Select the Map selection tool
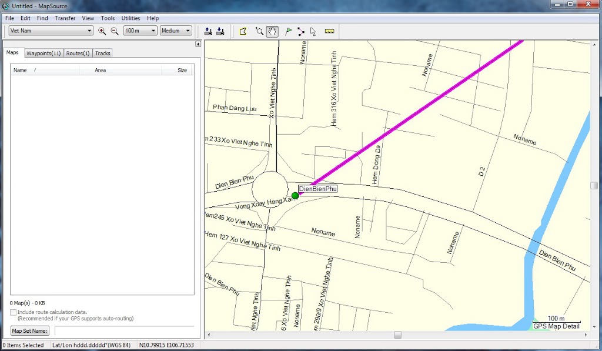Image resolution: width=602 pixels, height=351 pixels. click(243, 32)
